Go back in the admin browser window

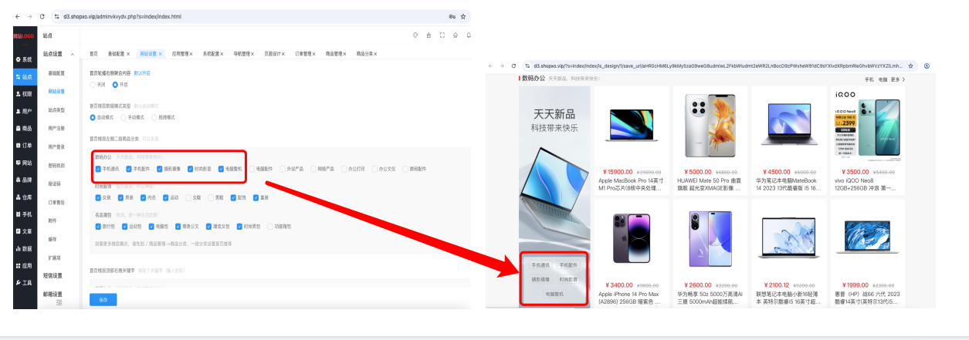pyautogui.click(x=19, y=15)
